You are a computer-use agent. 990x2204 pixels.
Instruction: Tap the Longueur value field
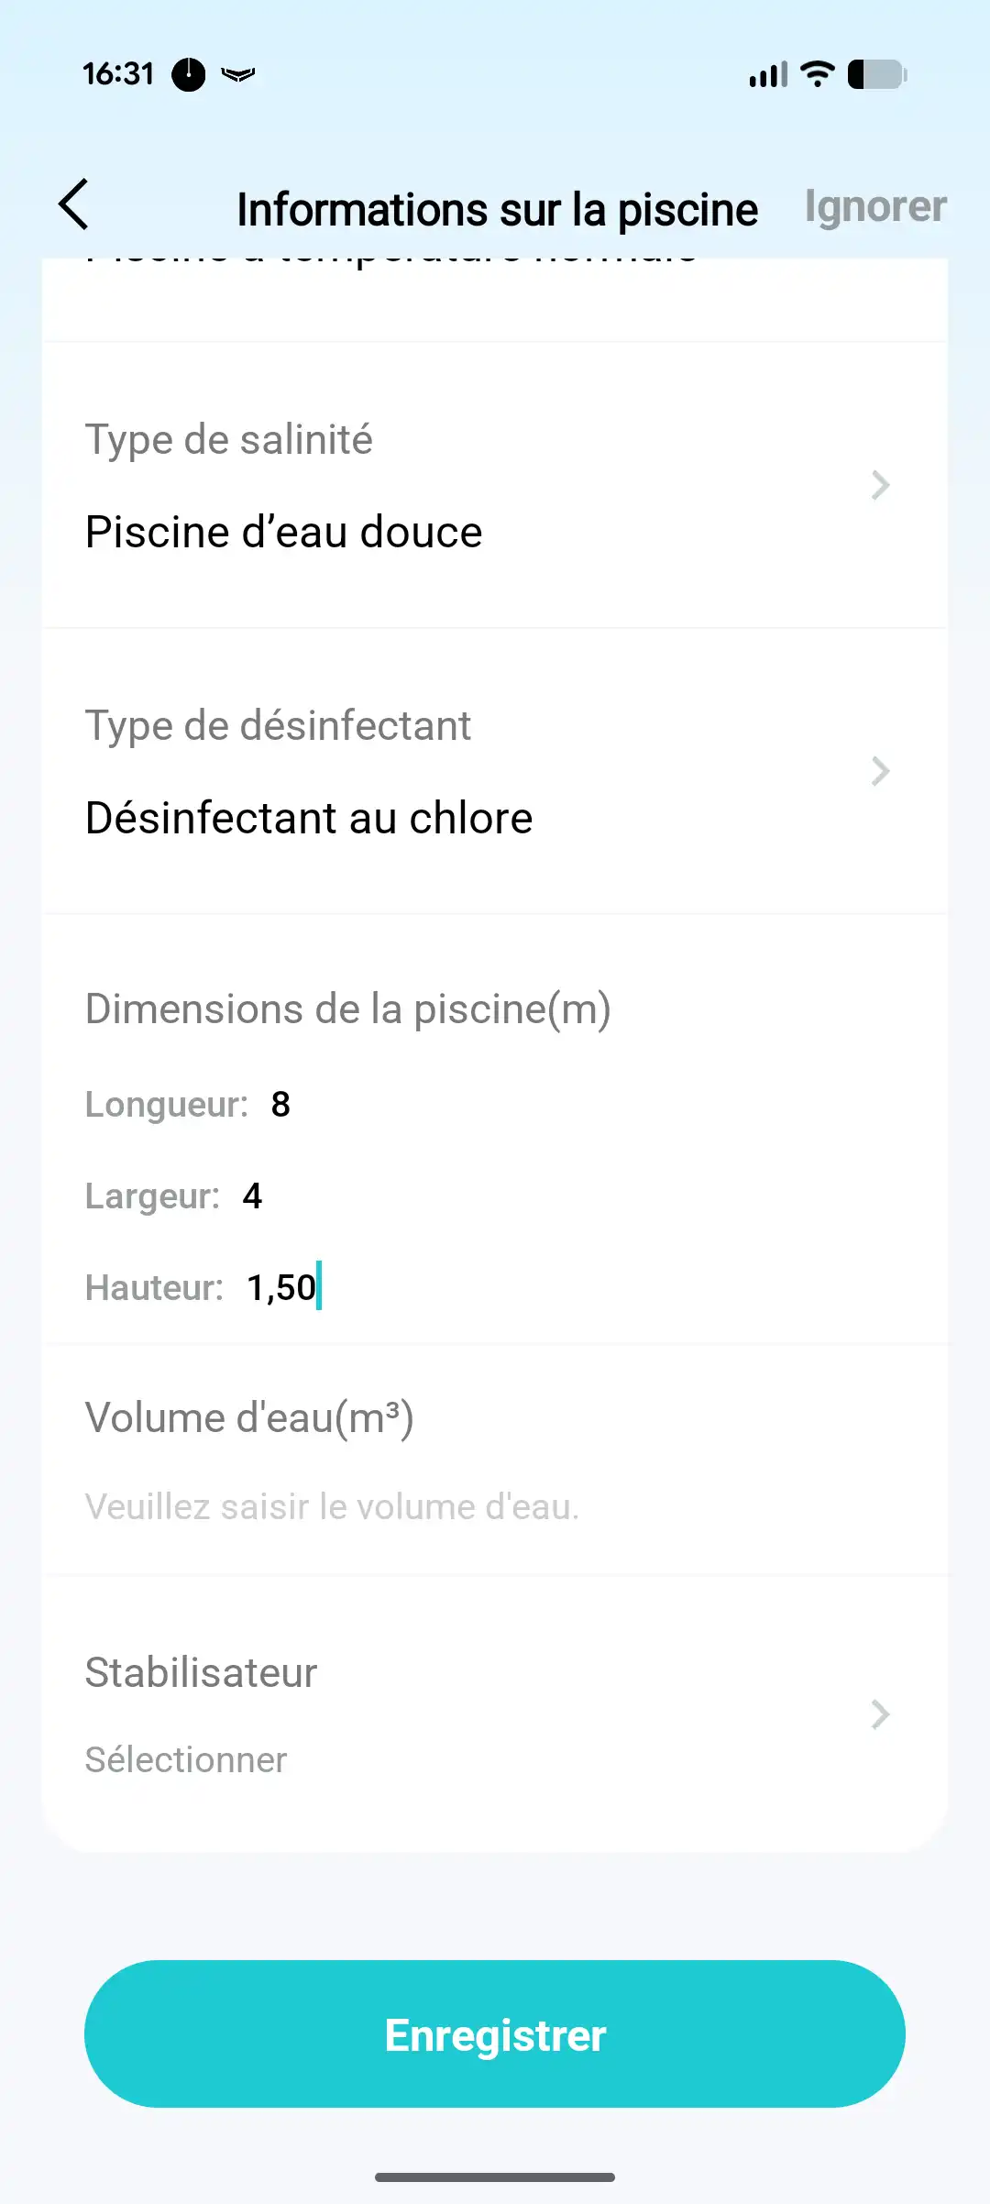[280, 1105]
